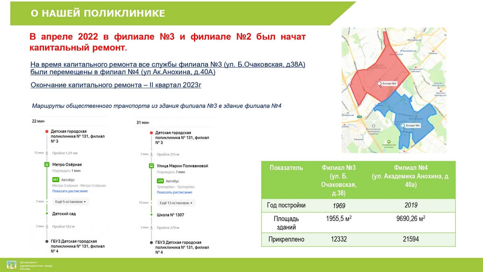The height and width of the screenshot is (272, 483).
Task: Click the red start dot of the 31 мин route
Action: 151,133
